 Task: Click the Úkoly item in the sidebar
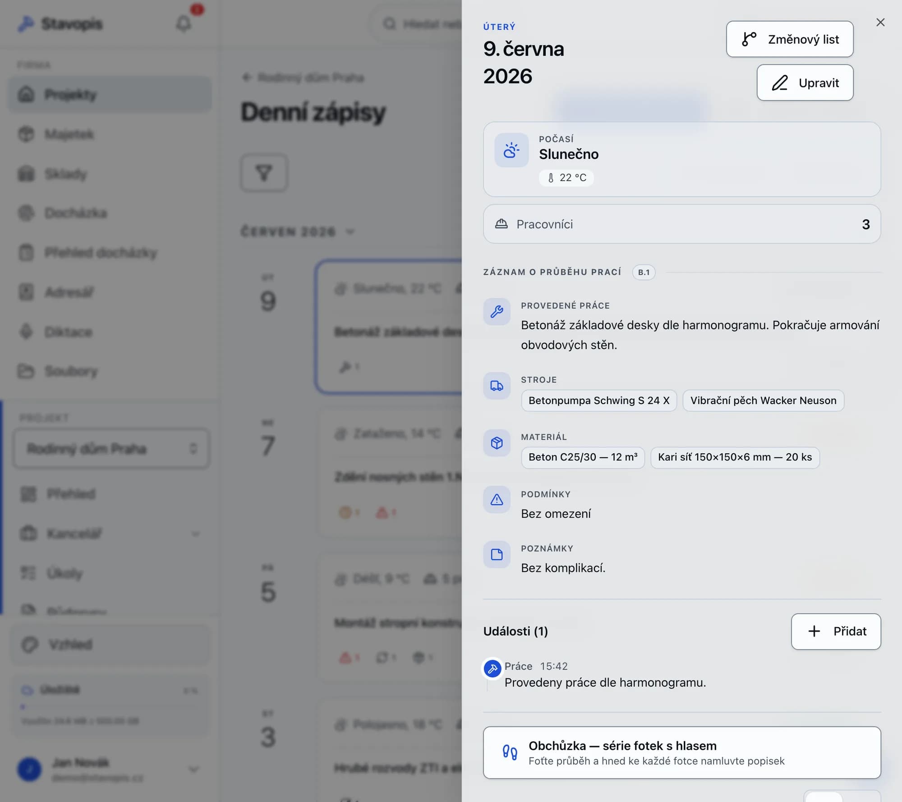[x=111, y=574]
